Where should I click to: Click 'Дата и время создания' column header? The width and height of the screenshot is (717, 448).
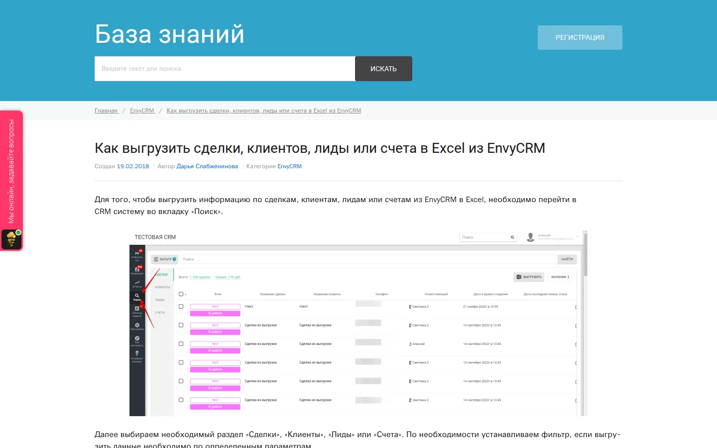(x=491, y=294)
